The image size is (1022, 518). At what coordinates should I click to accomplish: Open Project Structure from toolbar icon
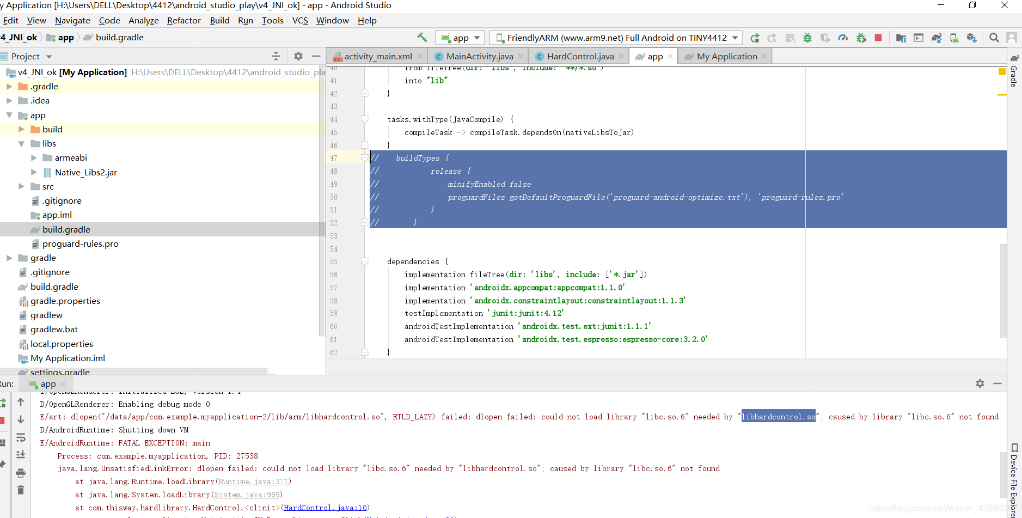pos(901,38)
